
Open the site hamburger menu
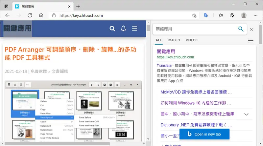134,28
